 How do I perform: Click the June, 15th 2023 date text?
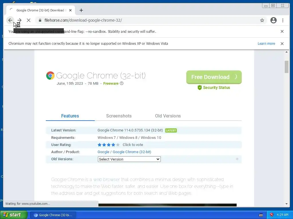pos(70,84)
